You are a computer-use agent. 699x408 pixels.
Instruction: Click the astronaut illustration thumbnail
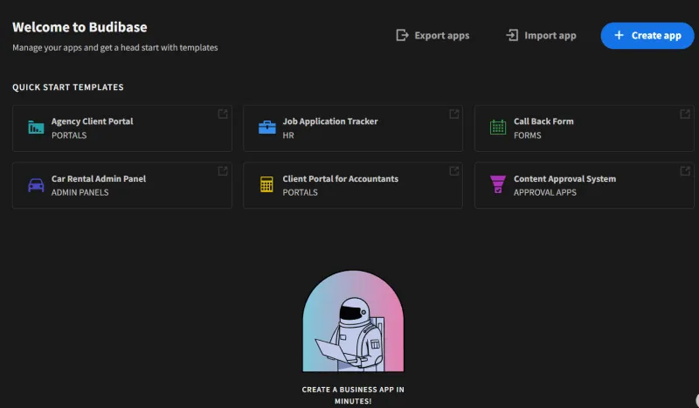pyautogui.click(x=353, y=322)
